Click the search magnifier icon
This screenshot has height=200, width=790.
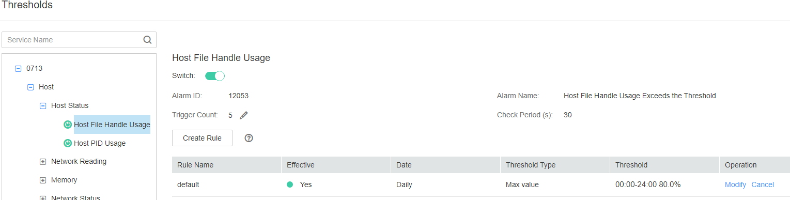[x=147, y=40]
